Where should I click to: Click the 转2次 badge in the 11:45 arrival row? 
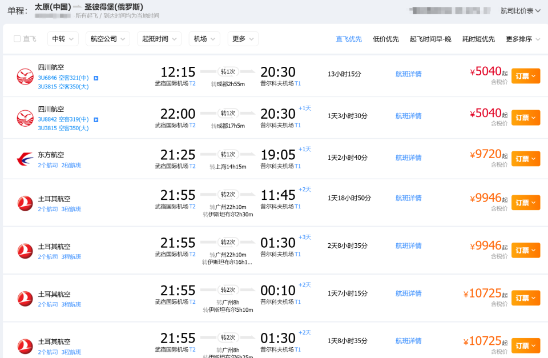tap(228, 194)
